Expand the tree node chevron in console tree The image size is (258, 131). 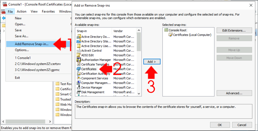[4, 31]
